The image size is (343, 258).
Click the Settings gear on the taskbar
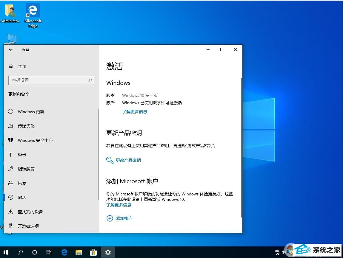[x=108, y=252]
